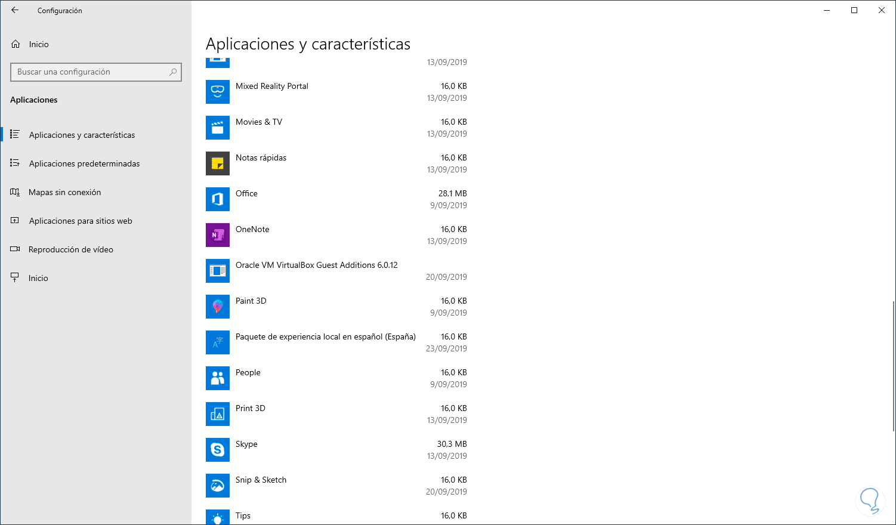Select the People app name
This screenshot has height=525, width=896.
point(248,372)
